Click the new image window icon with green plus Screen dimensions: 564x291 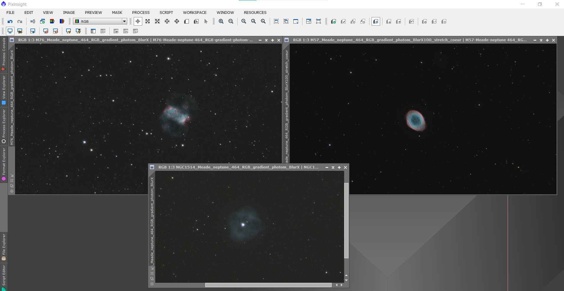click(42, 22)
